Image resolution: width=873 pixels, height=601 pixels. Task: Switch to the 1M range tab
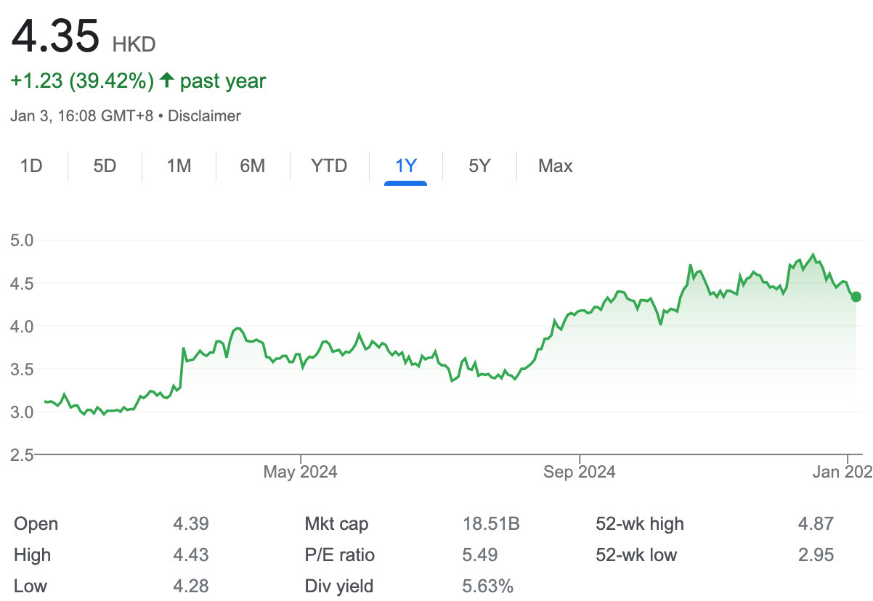point(179,165)
